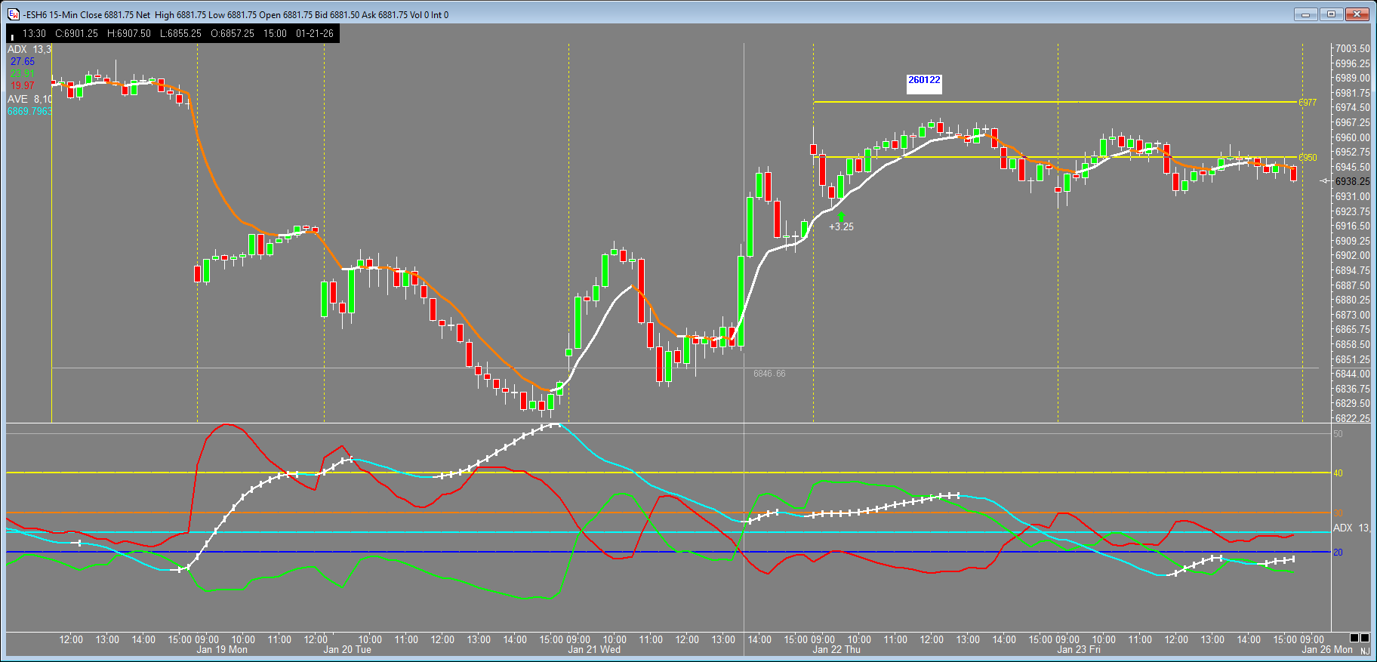Click the green up arrow trade marker
The image size is (1377, 662).
[x=841, y=216]
